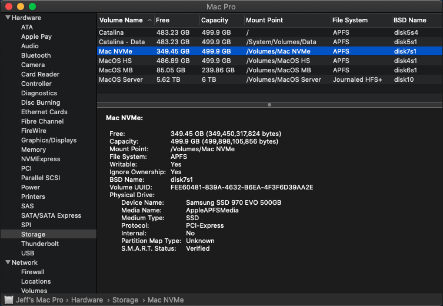
Task: Select the Catalina - Data volume row
Action: coord(269,42)
